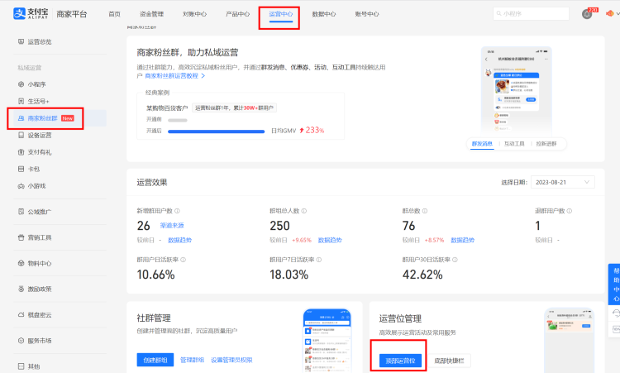
Task: Open 对账中心 in top navigation
Action: [194, 14]
